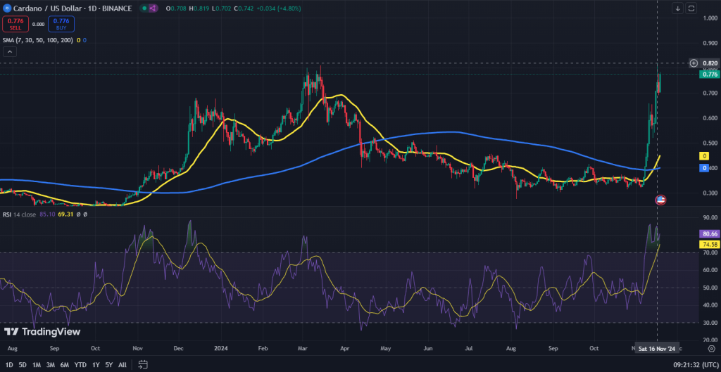The height and width of the screenshot is (372, 721).
Task: Click the 2024 label on time axis
Action: tap(220, 349)
